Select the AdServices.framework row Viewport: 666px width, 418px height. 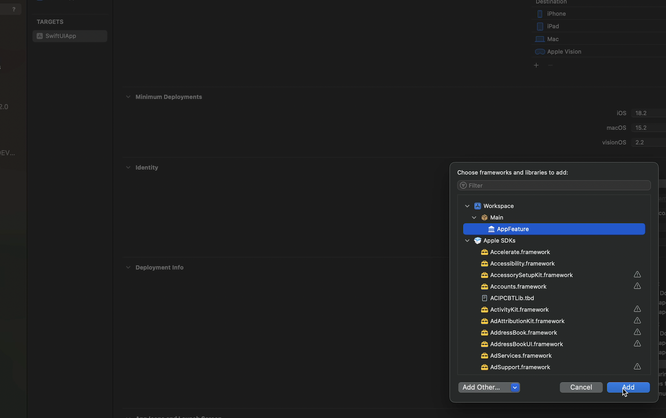pos(521,356)
